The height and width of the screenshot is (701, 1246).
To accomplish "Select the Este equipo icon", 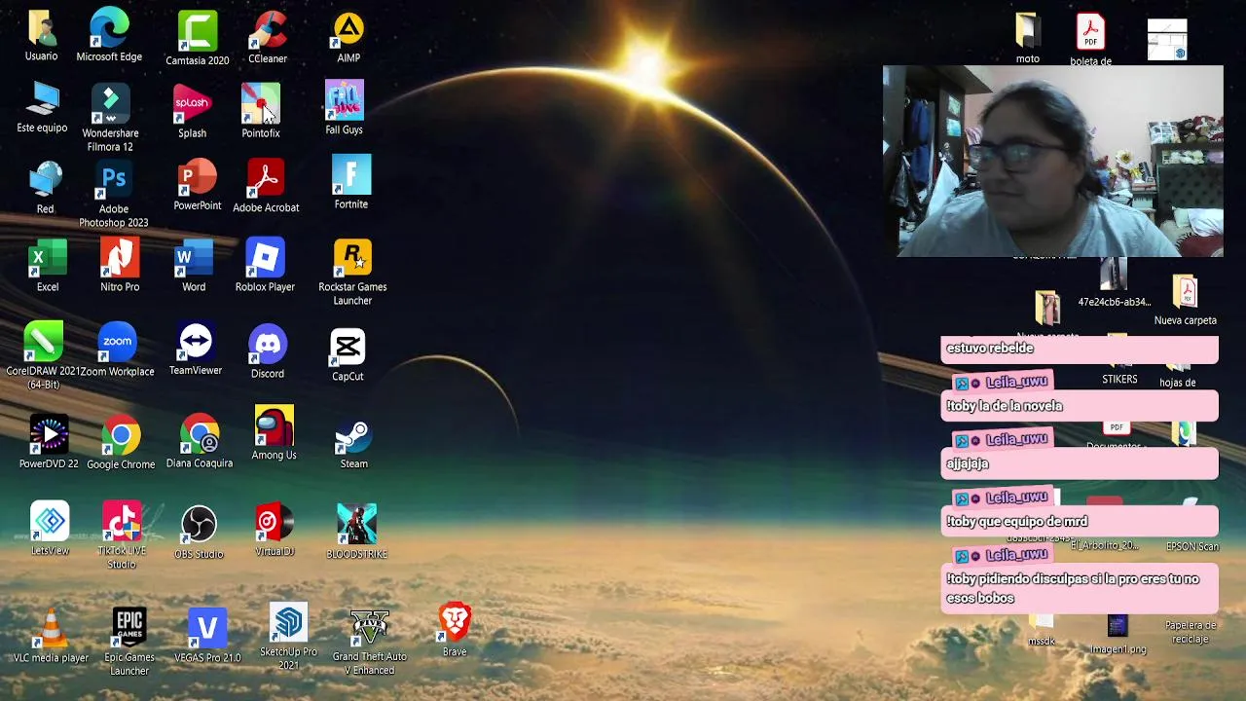I will 42,99.
